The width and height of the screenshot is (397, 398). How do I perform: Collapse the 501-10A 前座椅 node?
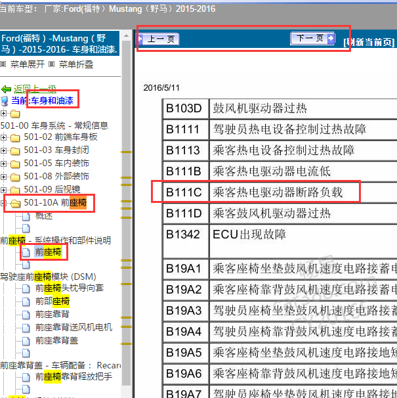[x=3, y=203]
